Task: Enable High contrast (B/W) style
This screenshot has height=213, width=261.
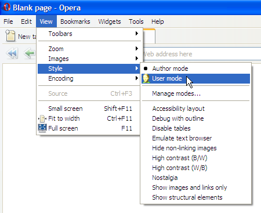Action: click(195, 158)
